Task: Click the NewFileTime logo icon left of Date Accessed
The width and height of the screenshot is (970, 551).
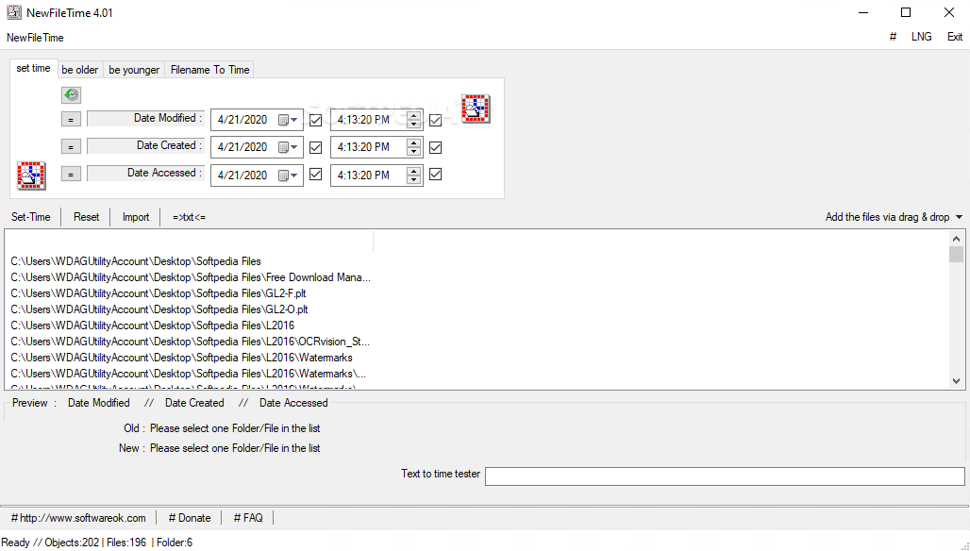Action: 31,175
